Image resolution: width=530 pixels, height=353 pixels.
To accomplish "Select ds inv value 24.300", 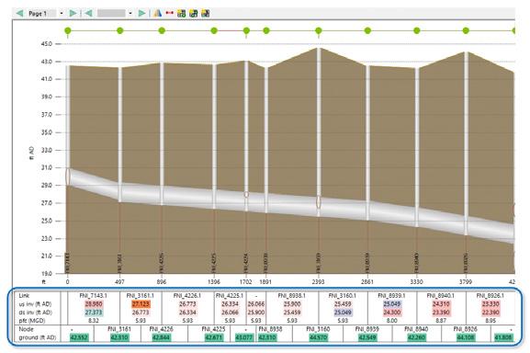I will (392, 312).
